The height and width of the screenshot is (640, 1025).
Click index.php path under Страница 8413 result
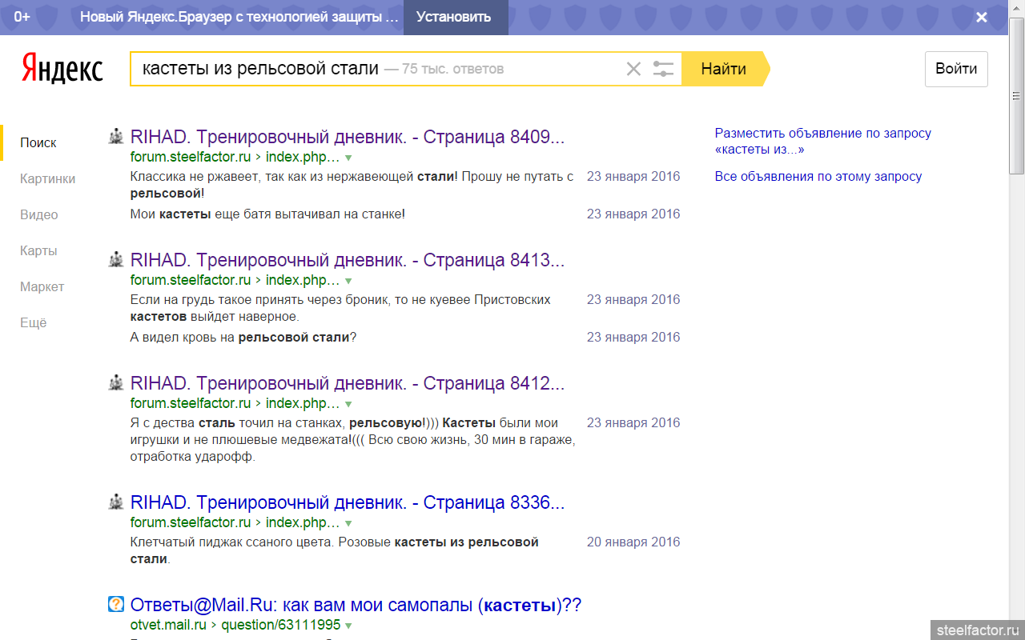coord(303,280)
